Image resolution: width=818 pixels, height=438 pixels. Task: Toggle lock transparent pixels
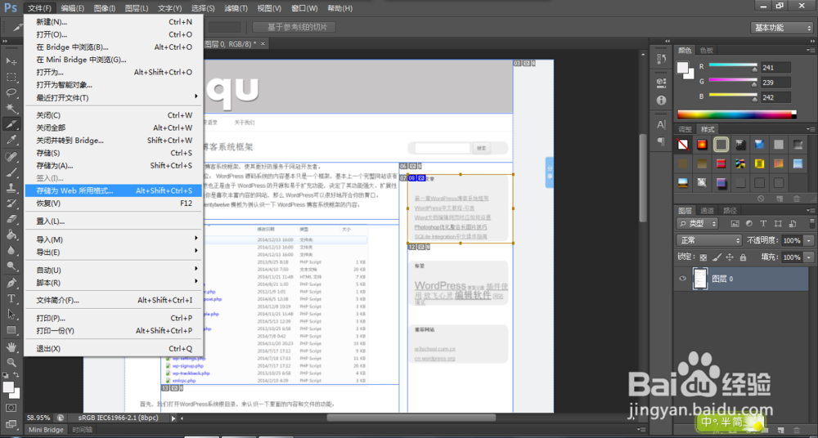pyautogui.click(x=703, y=257)
